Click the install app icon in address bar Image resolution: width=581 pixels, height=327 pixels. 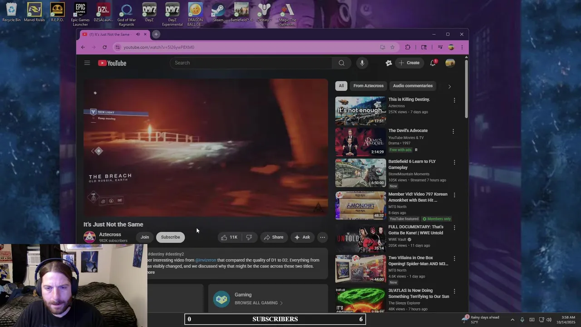383,47
